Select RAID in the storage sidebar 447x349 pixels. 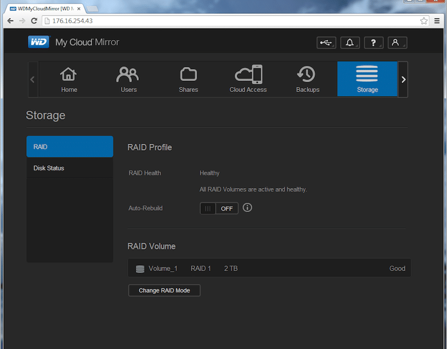[x=70, y=147]
